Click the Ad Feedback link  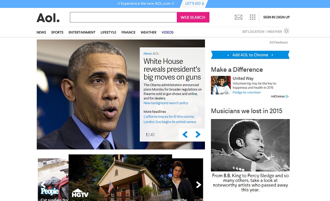click(x=279, y=42)
